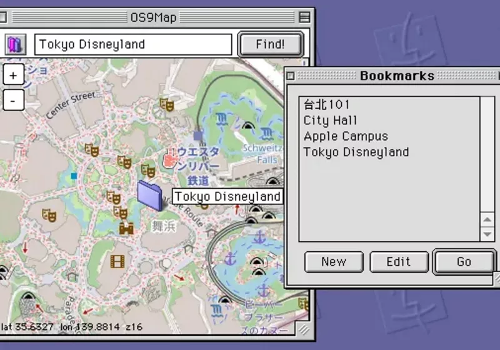Viewport: 500px width, 350px height.
Task: Click the z16 zoom level readout
Action: tap(134, 327)
